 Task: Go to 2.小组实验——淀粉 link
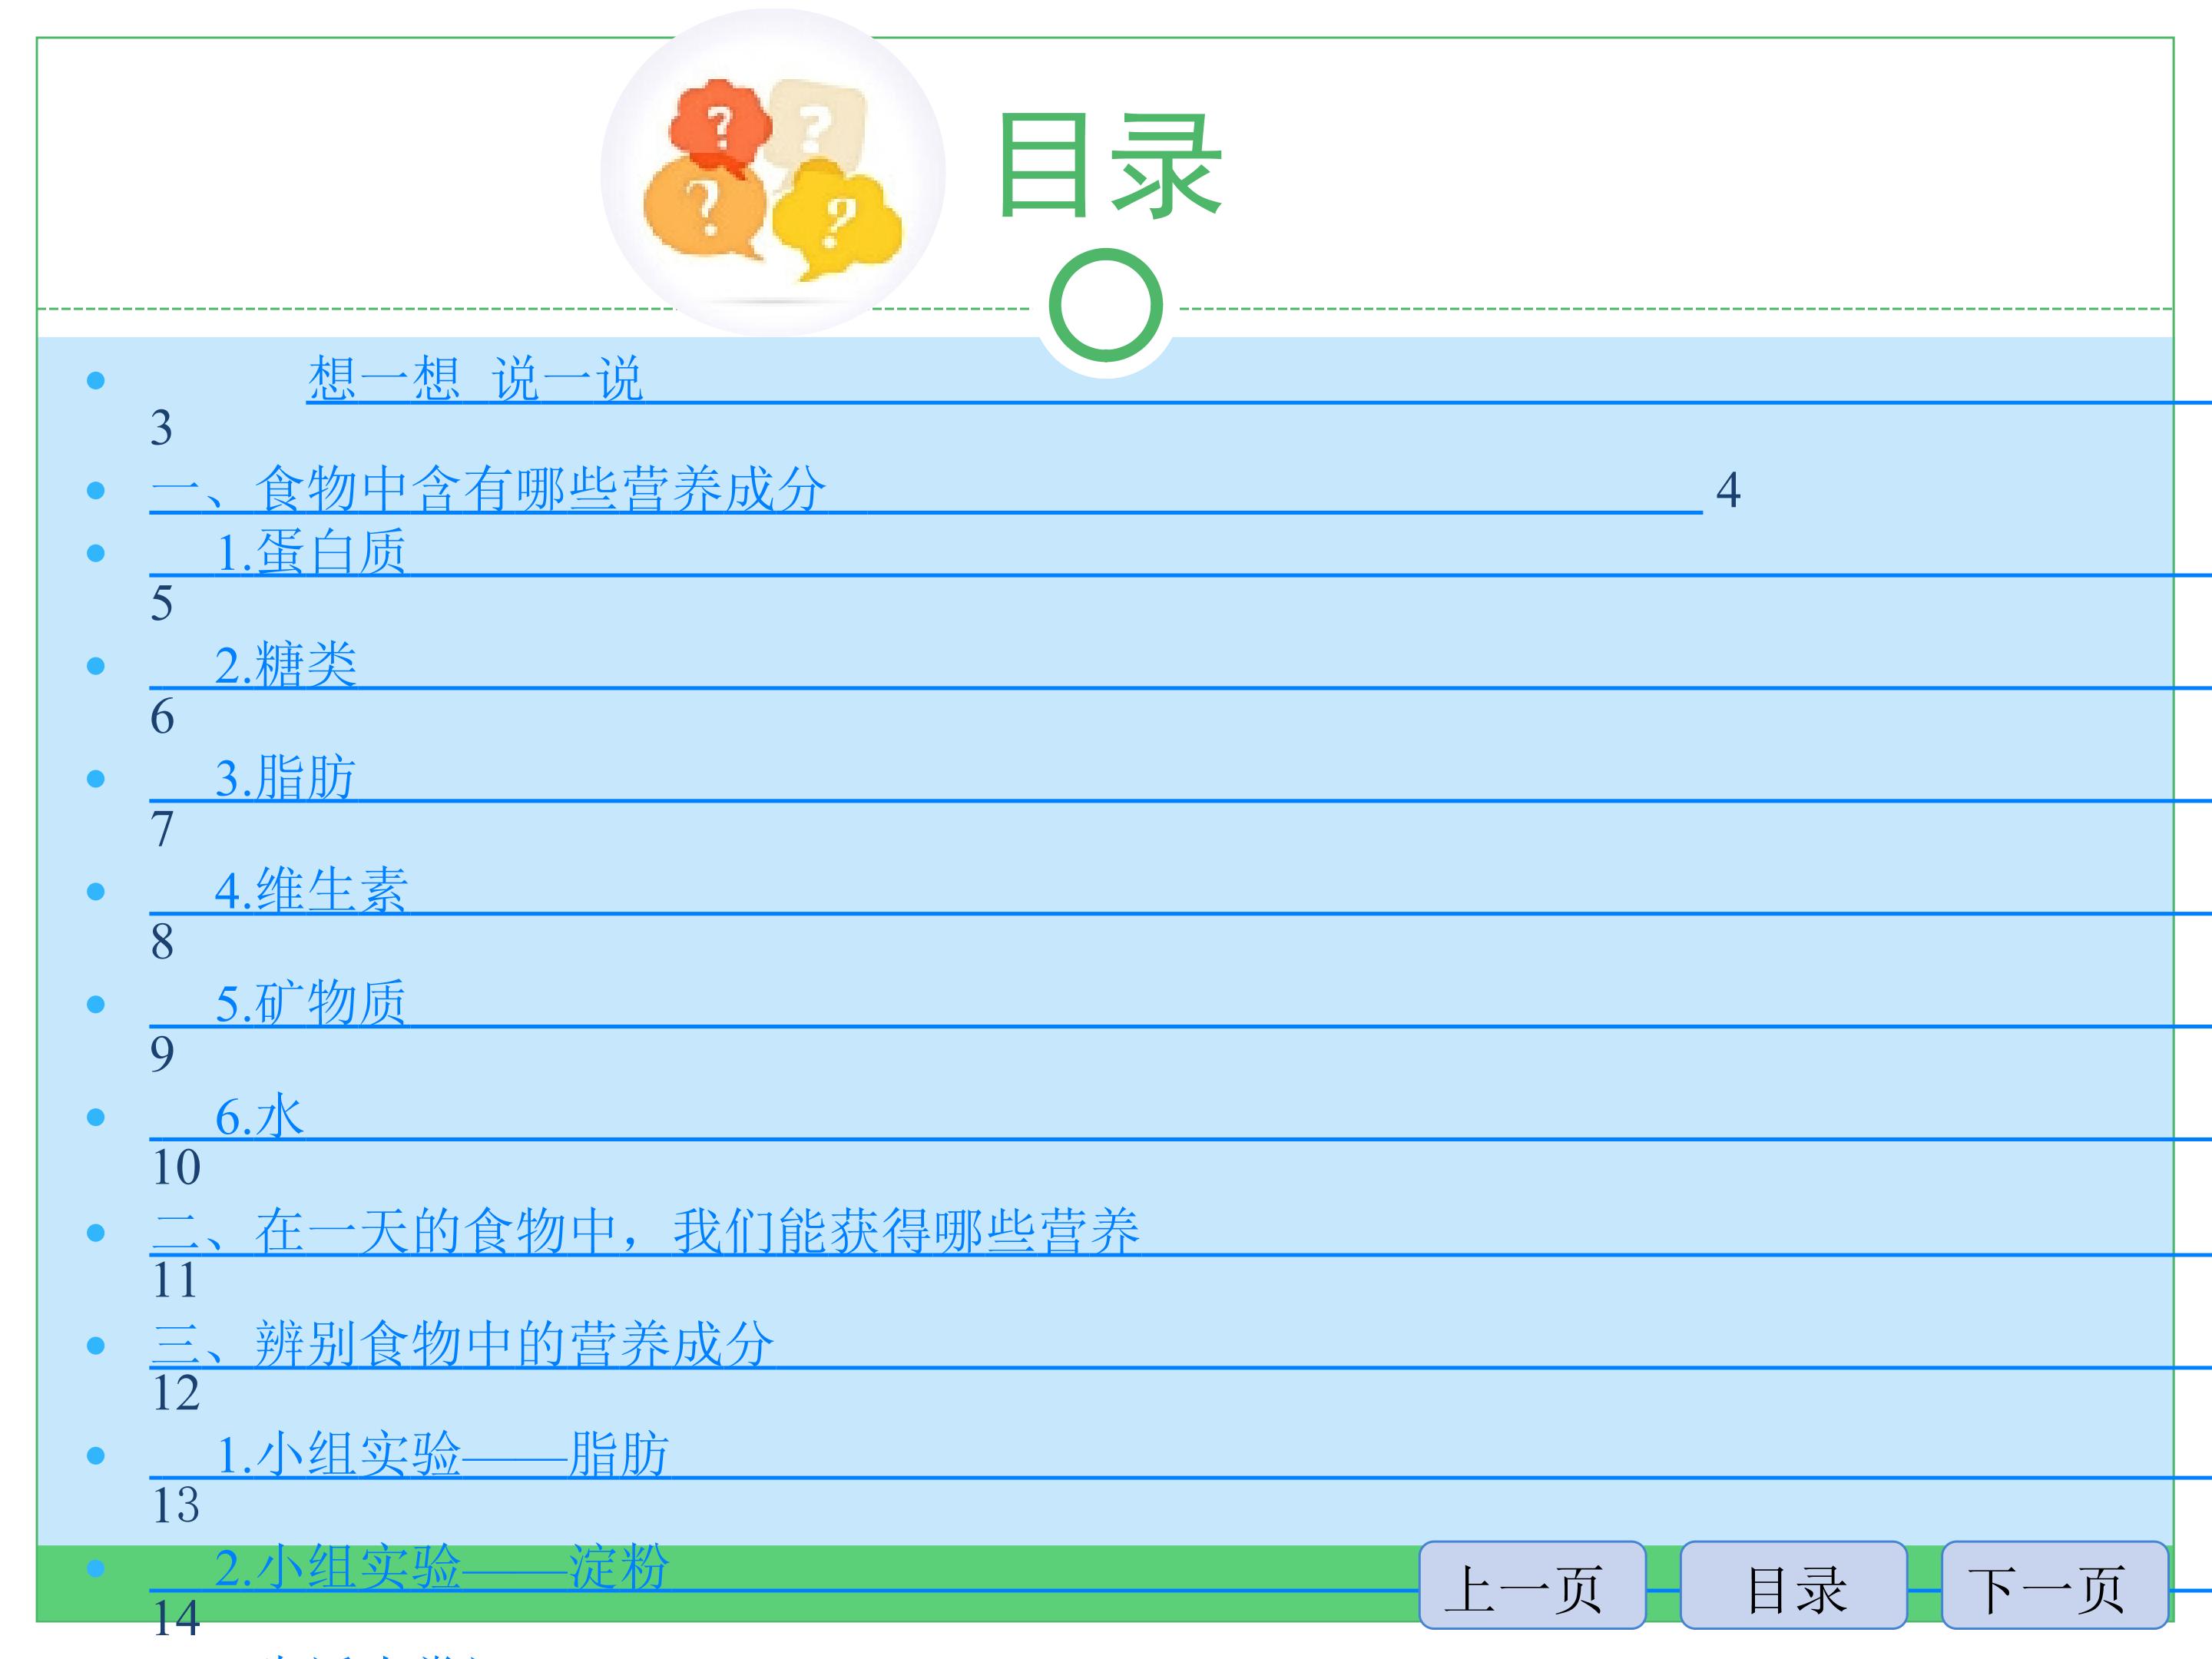[442, 1568]
